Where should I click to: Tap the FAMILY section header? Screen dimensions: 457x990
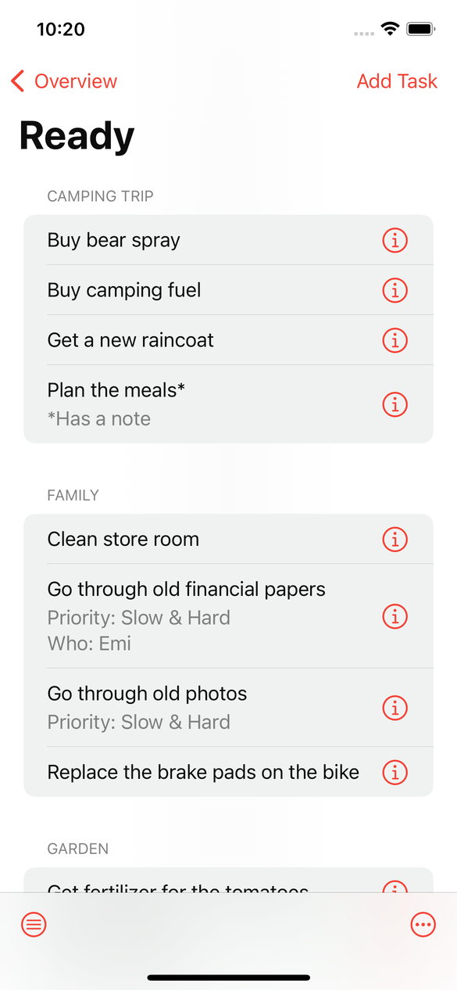coord(73,495)
